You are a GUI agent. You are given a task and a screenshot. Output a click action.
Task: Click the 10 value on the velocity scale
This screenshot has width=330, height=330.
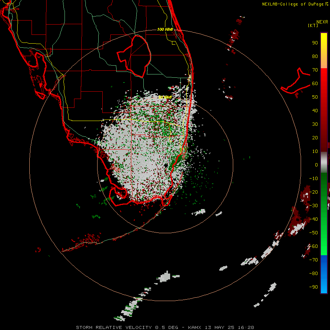[315, 151]
